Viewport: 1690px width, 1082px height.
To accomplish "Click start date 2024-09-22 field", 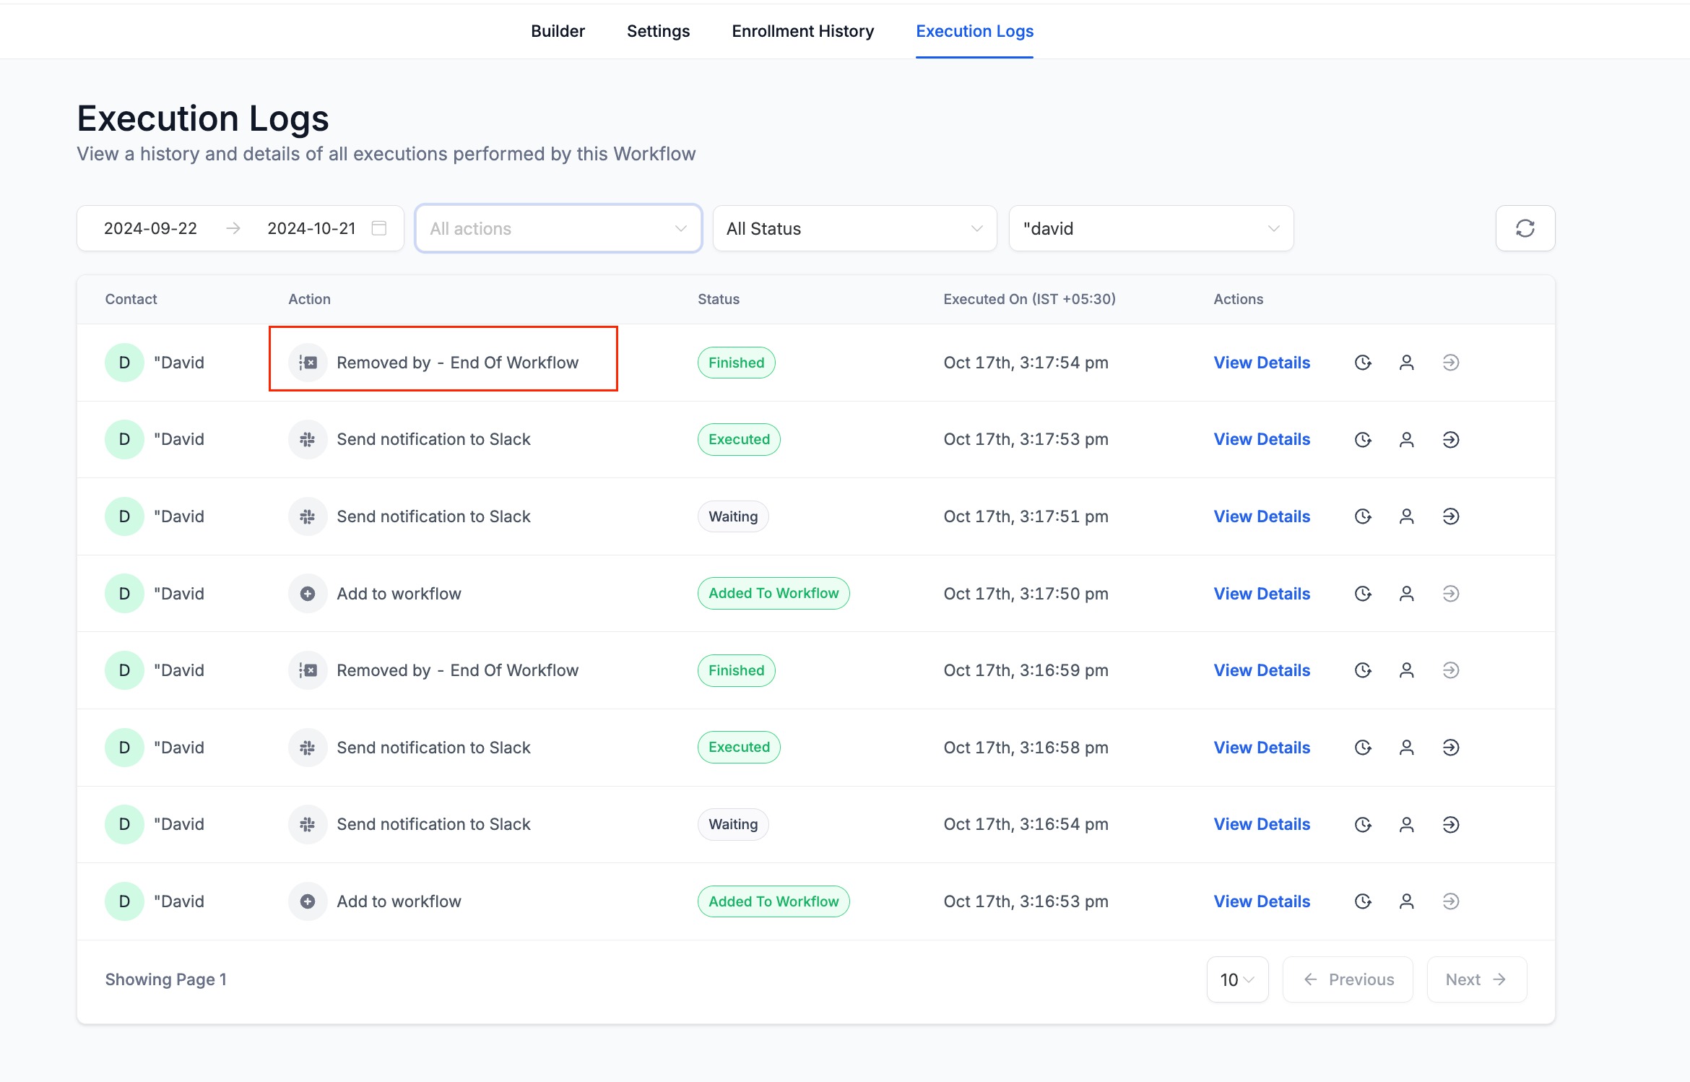I will pyautogui.click(x=150, y=228).
